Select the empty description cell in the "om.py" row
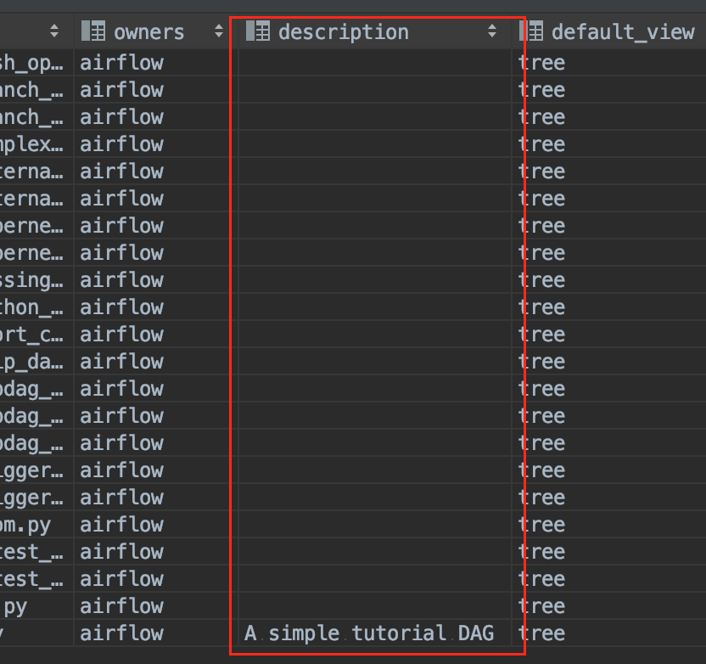This screenshot has width=706, height=664. tap(373, 525)
